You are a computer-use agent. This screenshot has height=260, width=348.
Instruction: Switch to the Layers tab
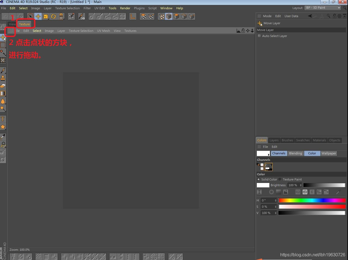pos(274,140)
